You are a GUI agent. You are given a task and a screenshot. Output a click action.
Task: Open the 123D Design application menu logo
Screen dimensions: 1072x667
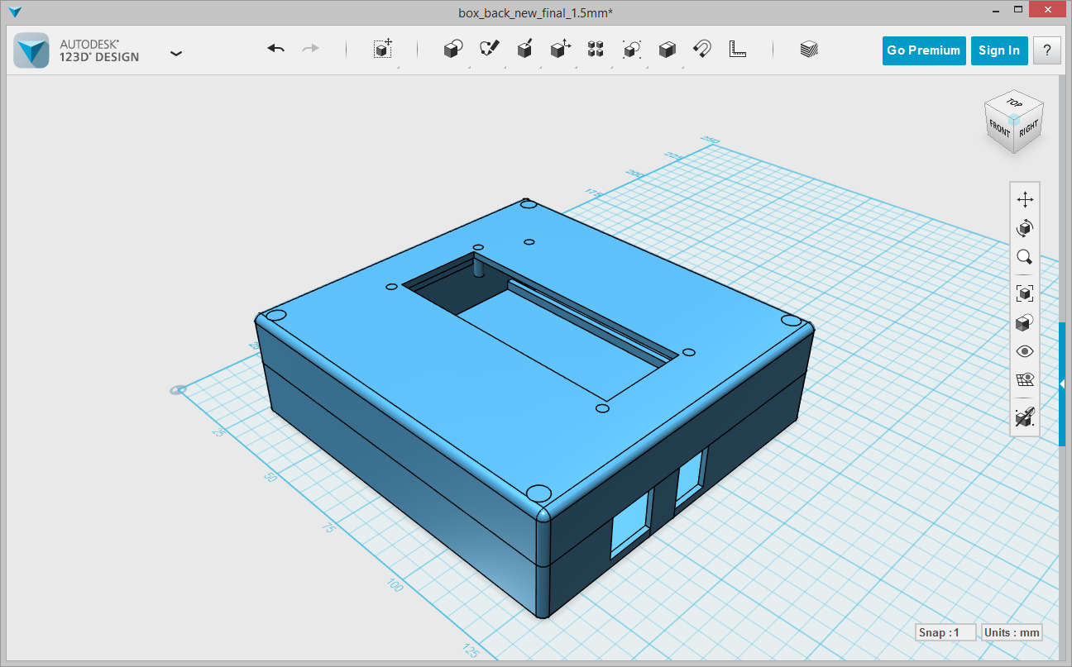click(33, 51)
